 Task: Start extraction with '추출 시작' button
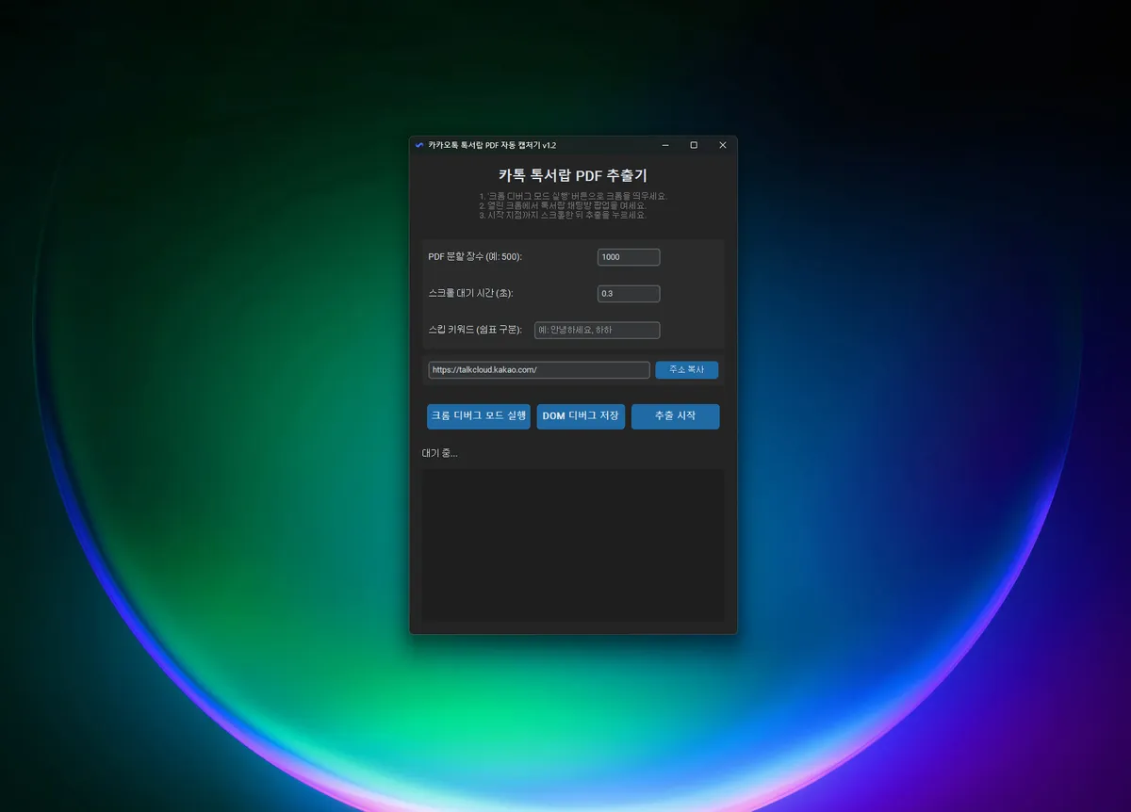click(x=675, y=416)
